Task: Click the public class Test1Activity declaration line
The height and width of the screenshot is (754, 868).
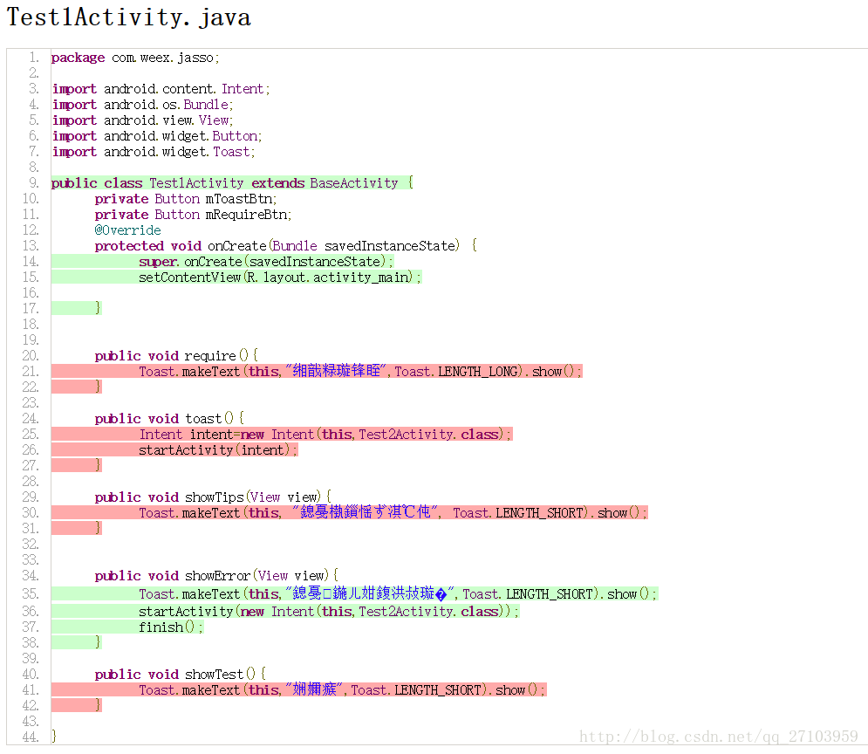Action: click(x=231, y=183)
